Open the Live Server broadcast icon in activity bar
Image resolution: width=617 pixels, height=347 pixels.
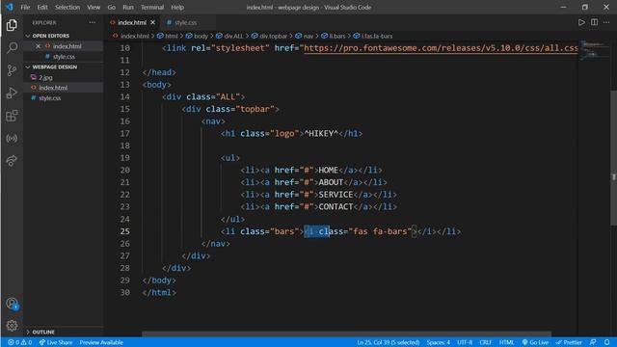coord(12,139)
